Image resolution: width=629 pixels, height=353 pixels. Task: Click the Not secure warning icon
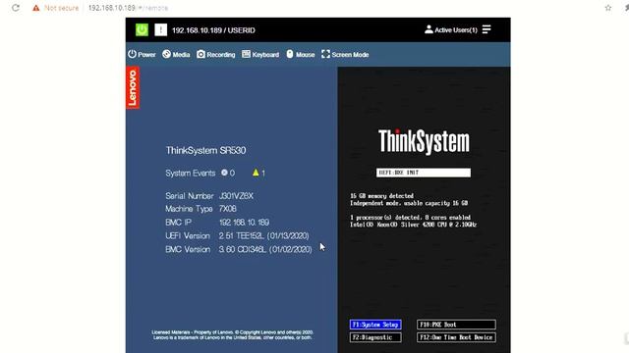click(x=36, y=8)
